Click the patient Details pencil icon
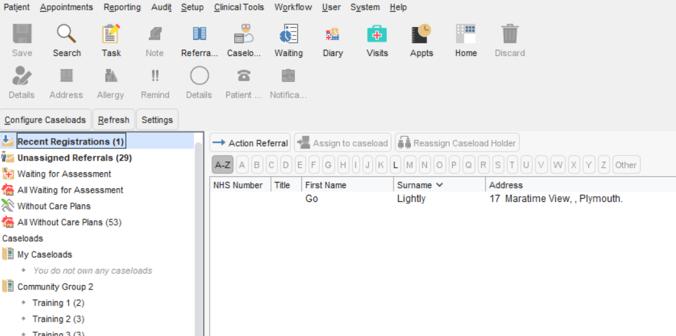The height and width of the screenshot is (336, 676). tap(21, 76)
